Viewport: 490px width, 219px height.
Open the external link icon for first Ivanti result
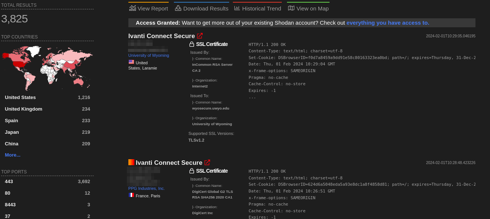point(200,36)
